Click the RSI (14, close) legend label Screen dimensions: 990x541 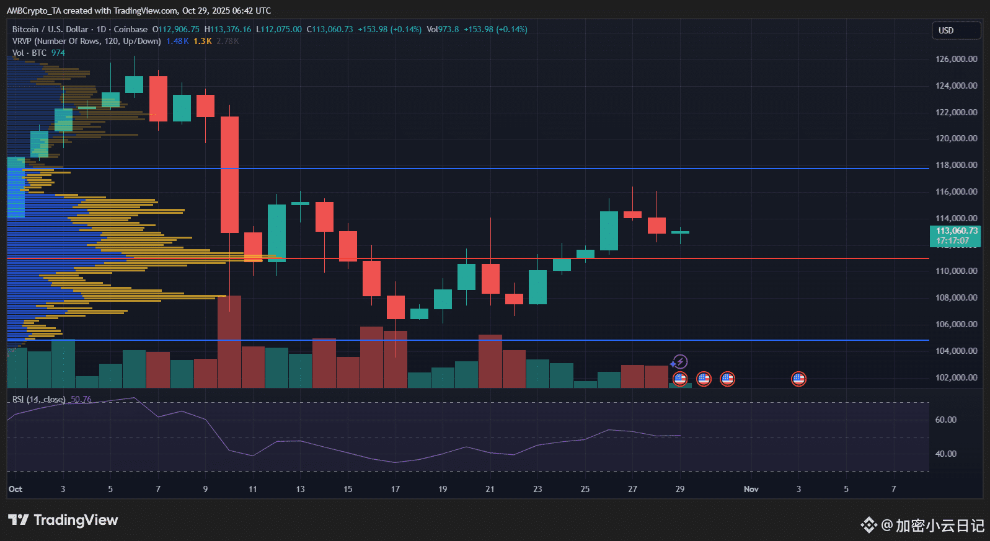[x=38, y=399]
